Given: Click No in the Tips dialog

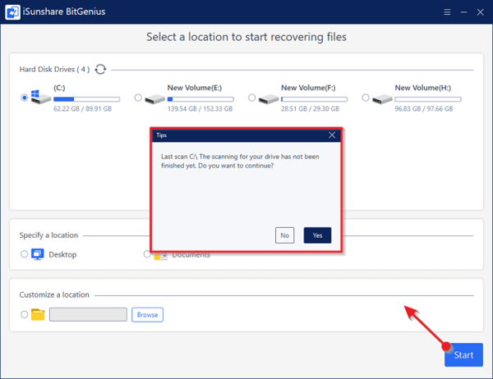Looking at the screenshot, I should tap(284, 235).
